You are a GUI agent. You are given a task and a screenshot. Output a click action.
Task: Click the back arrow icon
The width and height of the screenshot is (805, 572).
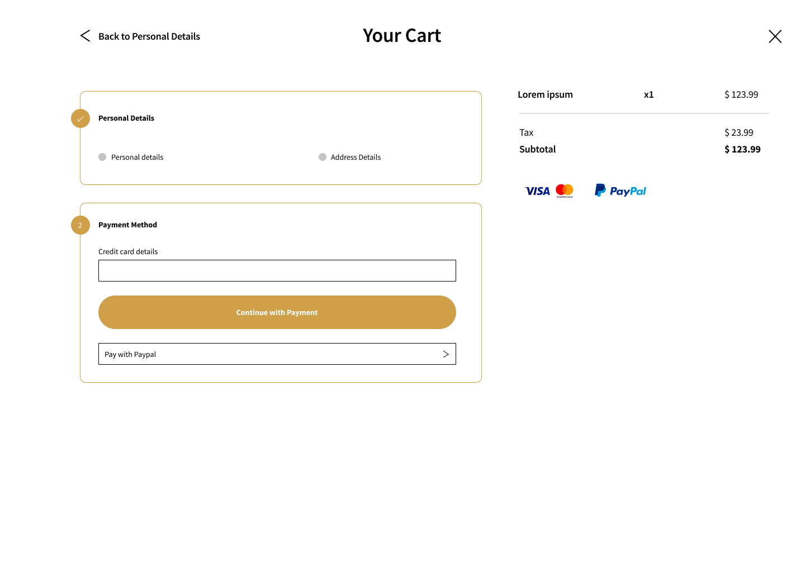[85, 36]
